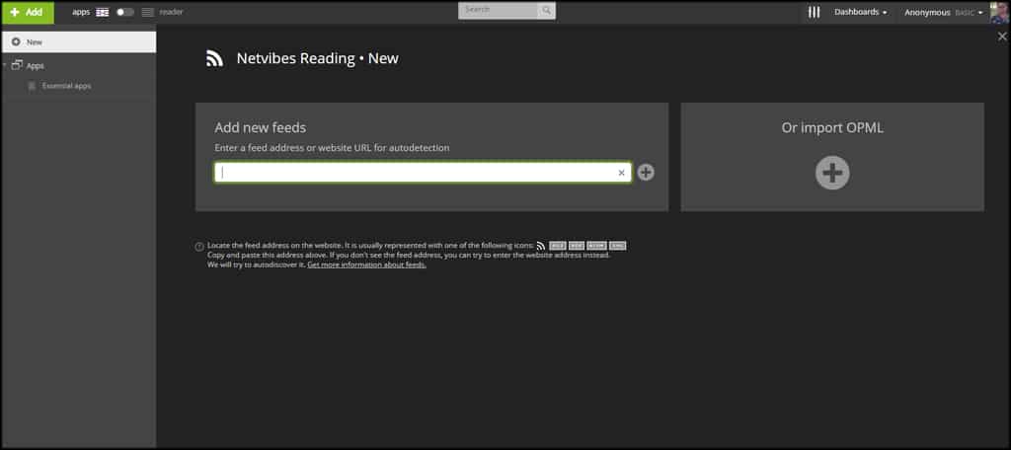1011x450 pixels.
Task: Toggle the apps/reader view switch
Action: (x=125, y=12)
